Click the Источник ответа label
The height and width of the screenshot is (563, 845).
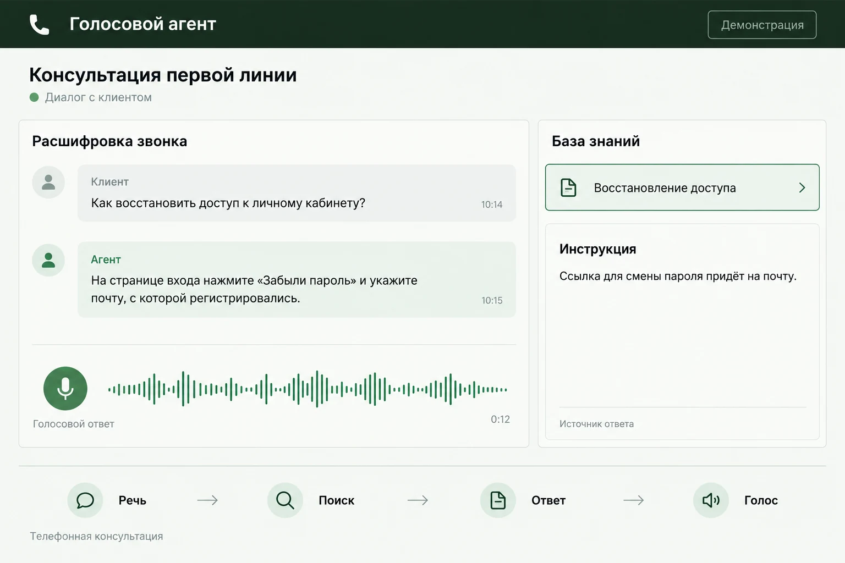point(596,424)
